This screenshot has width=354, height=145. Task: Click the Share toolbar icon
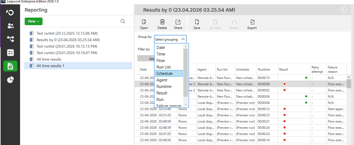coord(178,24)
